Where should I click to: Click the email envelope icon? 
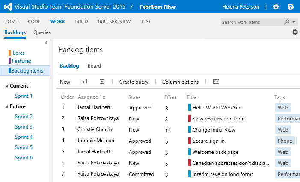pyautogui.click(x=216, y=82)
